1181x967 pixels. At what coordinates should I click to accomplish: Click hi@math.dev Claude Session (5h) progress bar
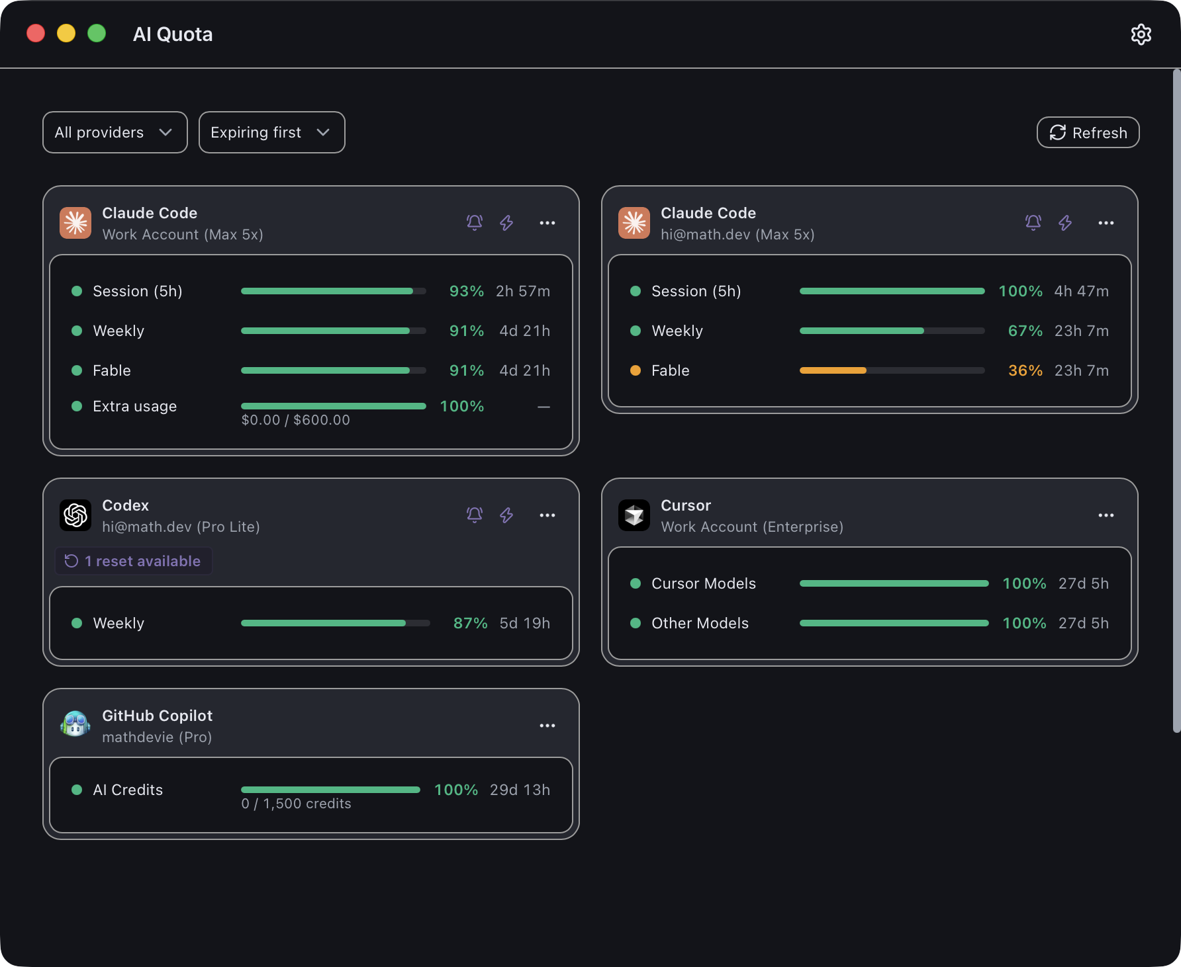coord(892,291)
